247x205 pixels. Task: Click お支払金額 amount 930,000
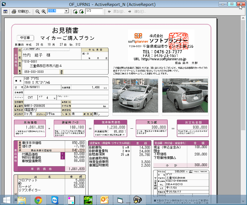(200, 127)
